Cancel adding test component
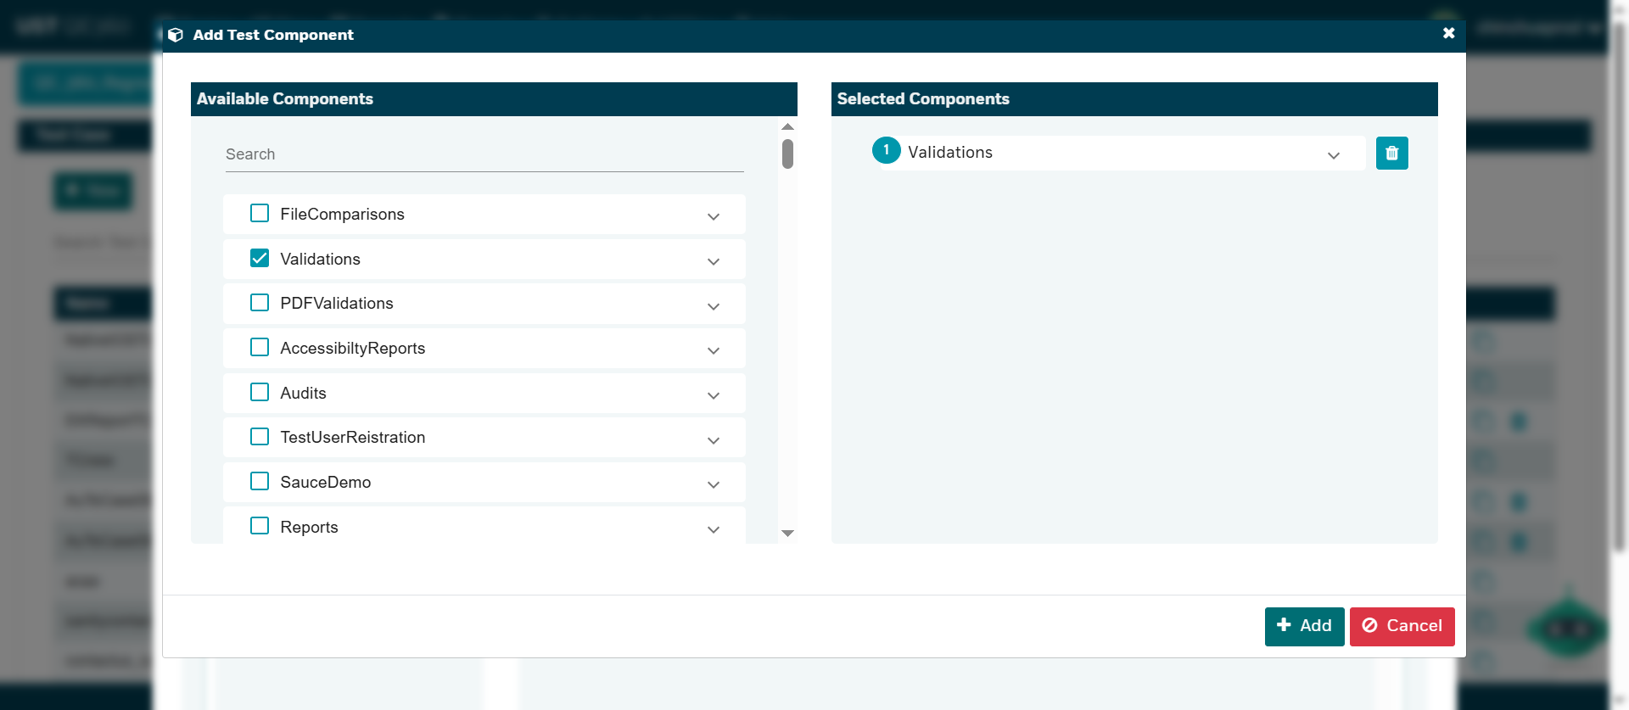The width and height of the screenshot is (1629, 710). [x=1402, y=626]
